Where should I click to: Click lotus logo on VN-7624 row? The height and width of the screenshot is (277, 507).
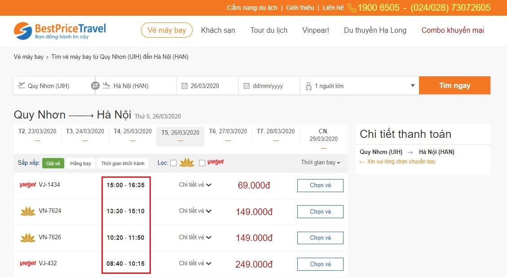click(x=28, y=211)
